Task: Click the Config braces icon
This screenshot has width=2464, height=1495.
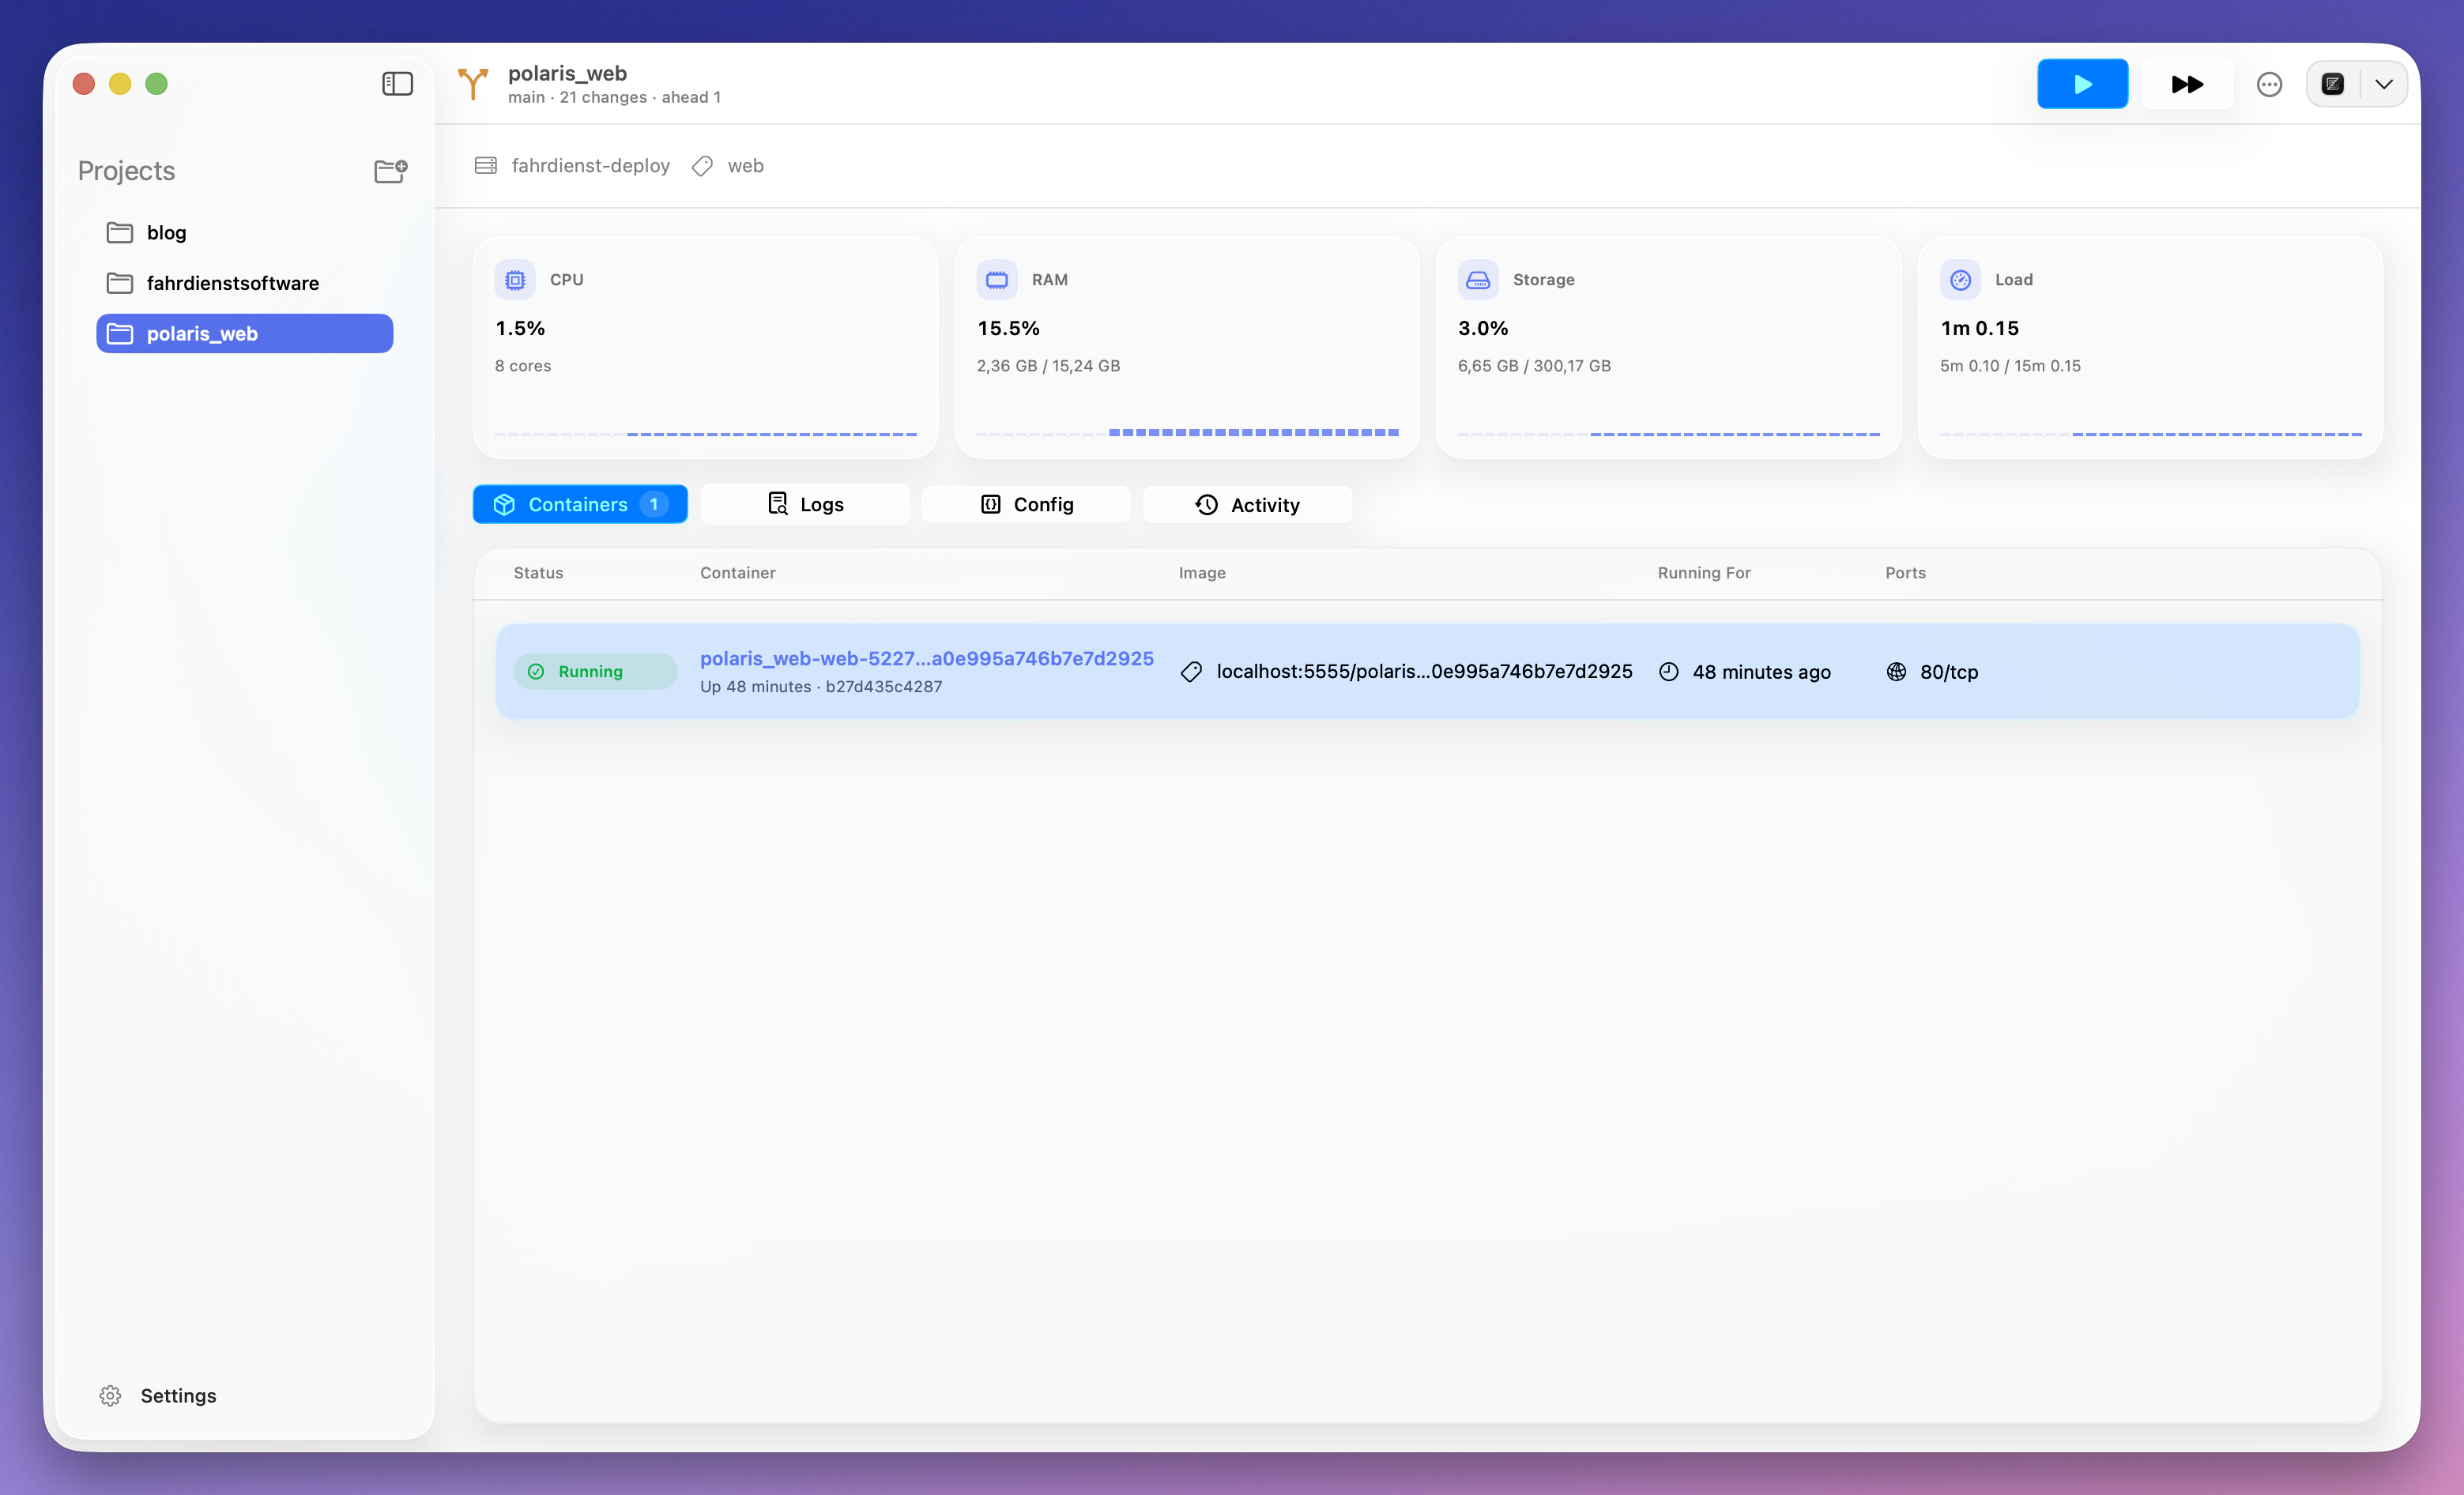Action: pyautogui.click(x=990, y=504)
